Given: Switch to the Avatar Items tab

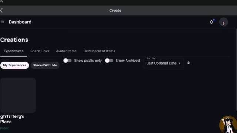Looking at the screenshot, I should coord(66,51).
